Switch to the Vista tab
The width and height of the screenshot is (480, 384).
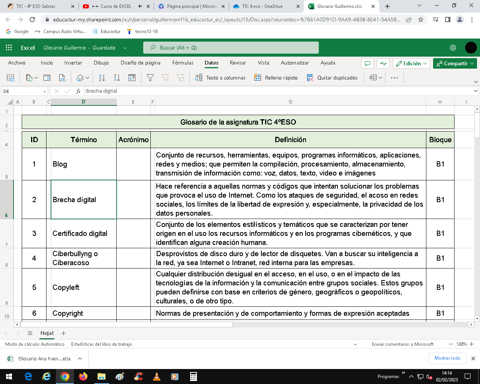(x=264, y=63)
